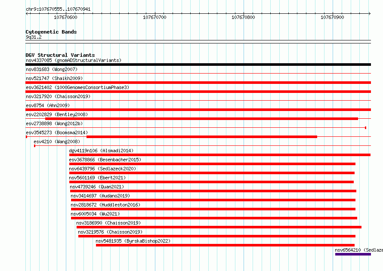Image resolution: width=383 pixels, height=271 pixels.
Task: Open nsv3186990 (Chaisson2019) label
Action: (108, 223)
